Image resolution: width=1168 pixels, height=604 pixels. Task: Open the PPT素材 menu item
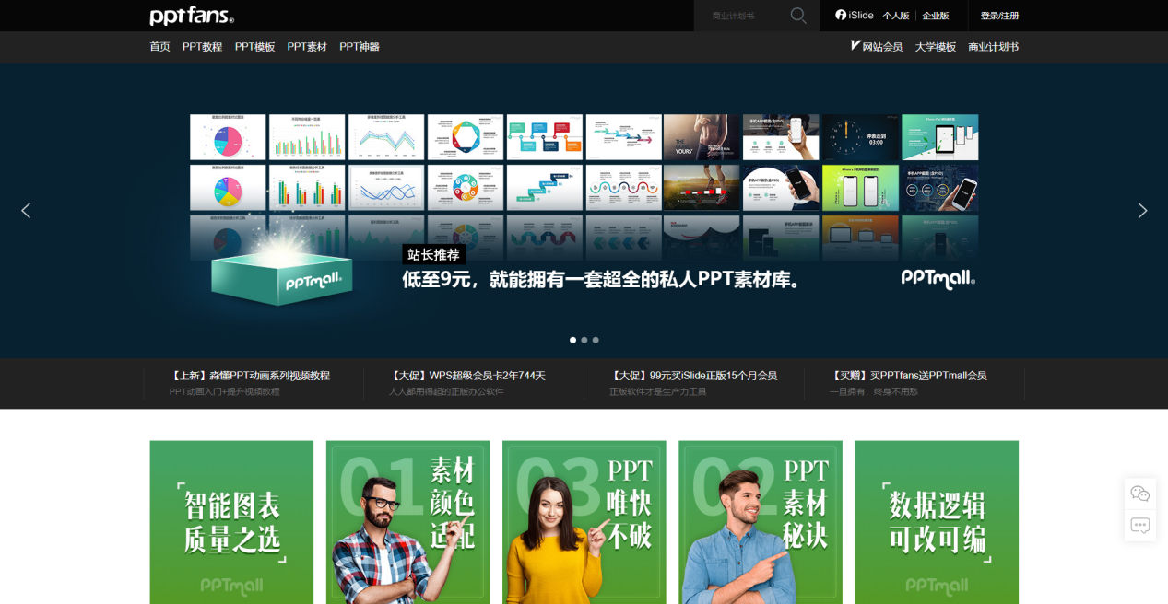307,47
